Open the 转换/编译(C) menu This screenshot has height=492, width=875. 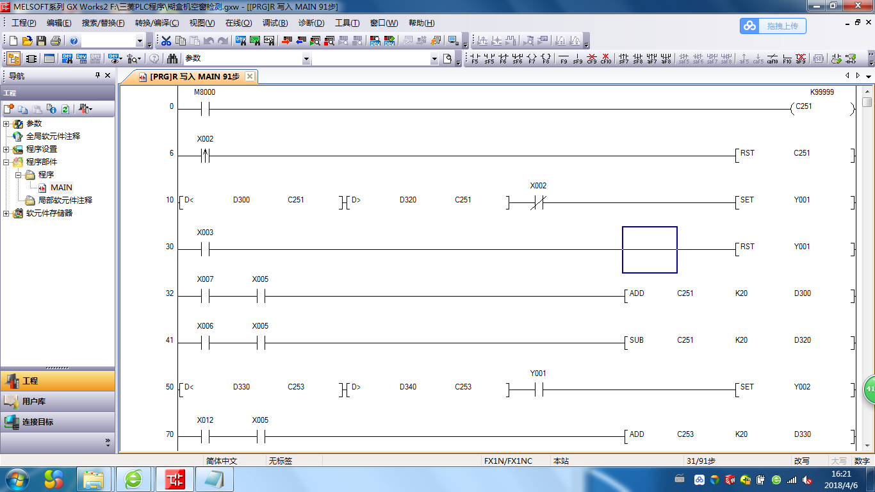(157, 23)
